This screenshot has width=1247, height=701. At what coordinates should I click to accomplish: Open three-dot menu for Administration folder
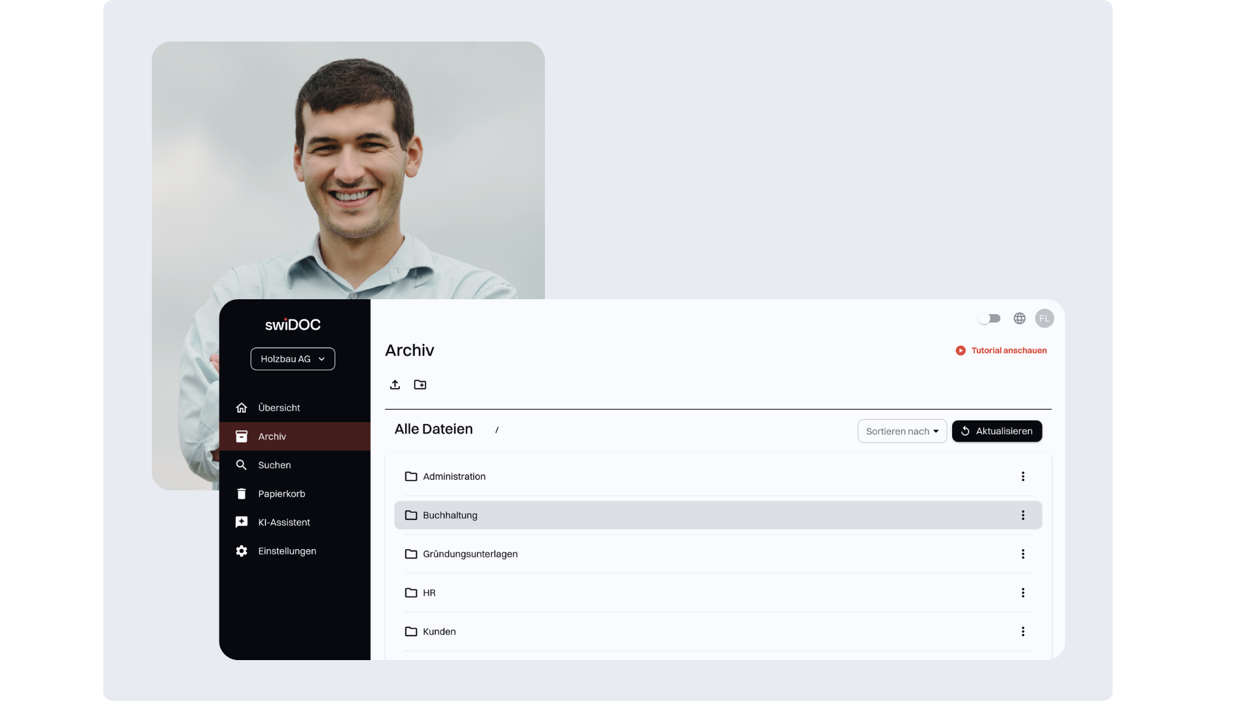(x=1023, y=476)
